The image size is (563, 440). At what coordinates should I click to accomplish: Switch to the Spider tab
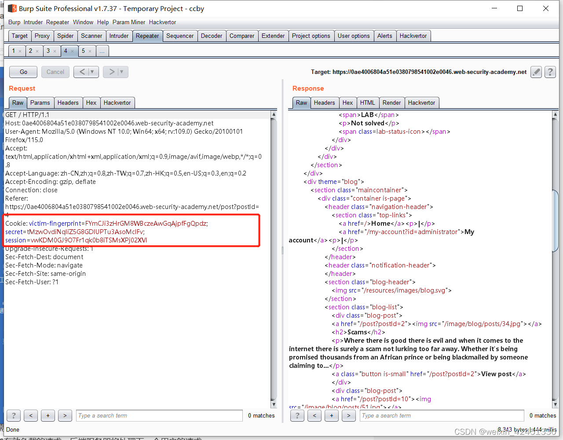(66, 36)
